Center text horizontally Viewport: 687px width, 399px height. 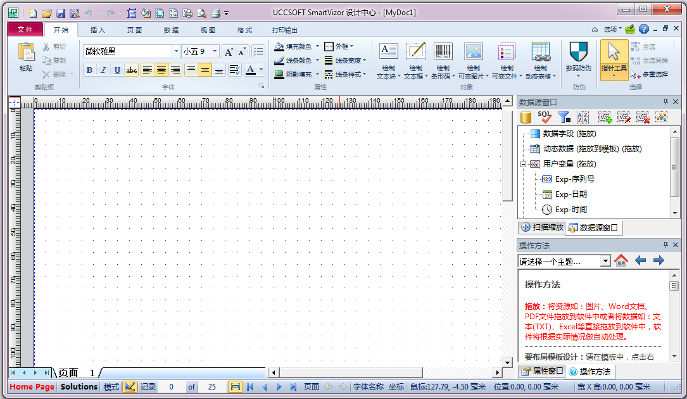[x=161, y=70]
